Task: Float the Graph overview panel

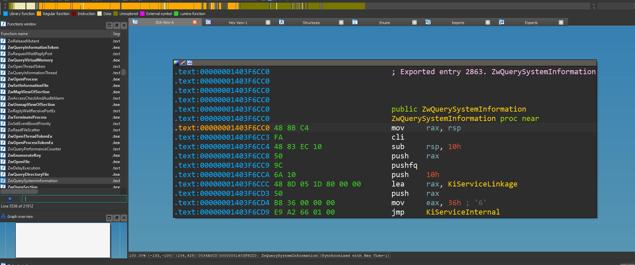Action: pos(116,218)
